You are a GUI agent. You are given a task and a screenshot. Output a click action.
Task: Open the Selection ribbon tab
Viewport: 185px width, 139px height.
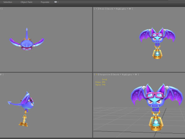pyautogui.click(x=8, y=2)
